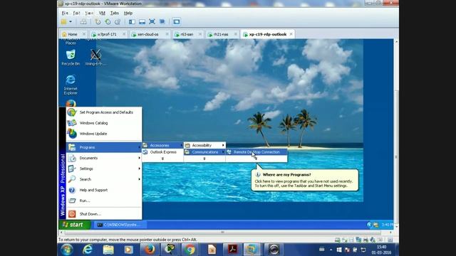
Task: Open the Xming desktop shortcut icon
Action: 95,58
